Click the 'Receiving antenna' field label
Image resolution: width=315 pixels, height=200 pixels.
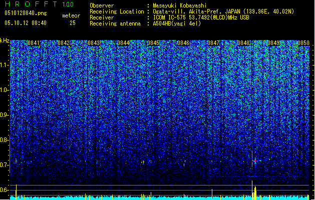click(115, 23)
